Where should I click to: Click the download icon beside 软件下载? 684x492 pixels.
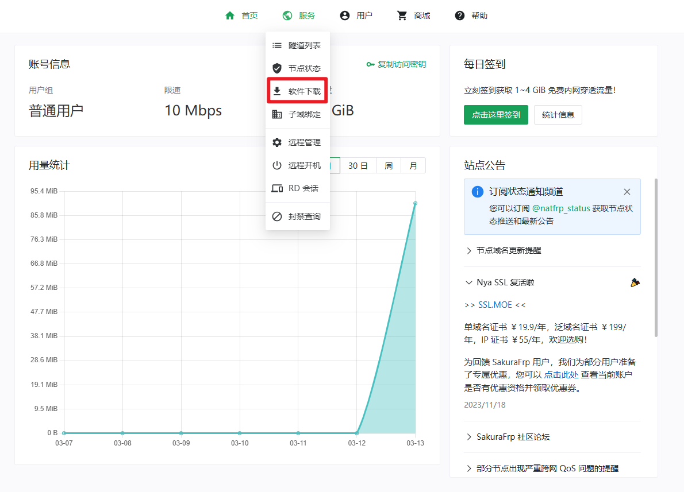point(277,91)
